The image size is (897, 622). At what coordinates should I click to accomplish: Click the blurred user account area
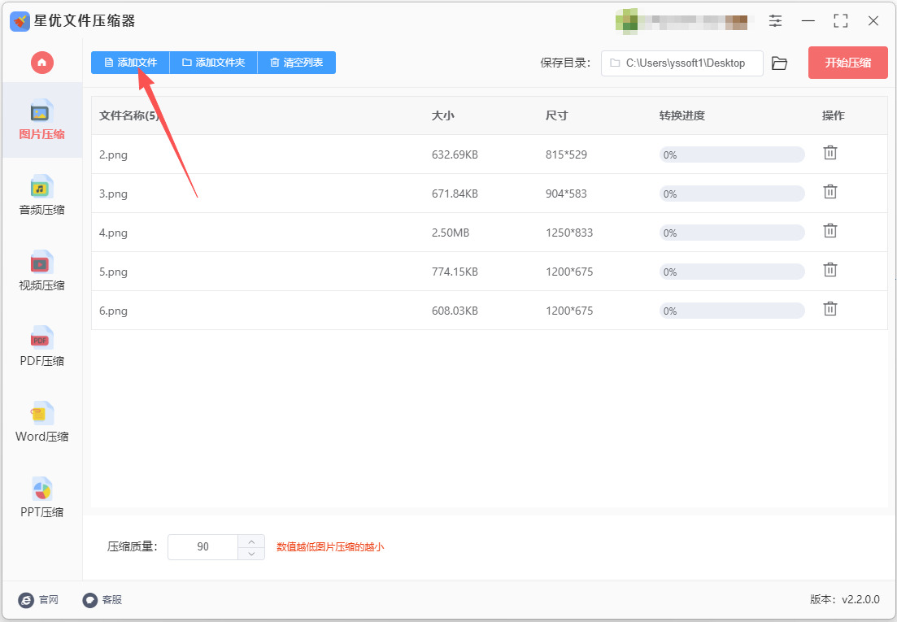coord(681,20)
